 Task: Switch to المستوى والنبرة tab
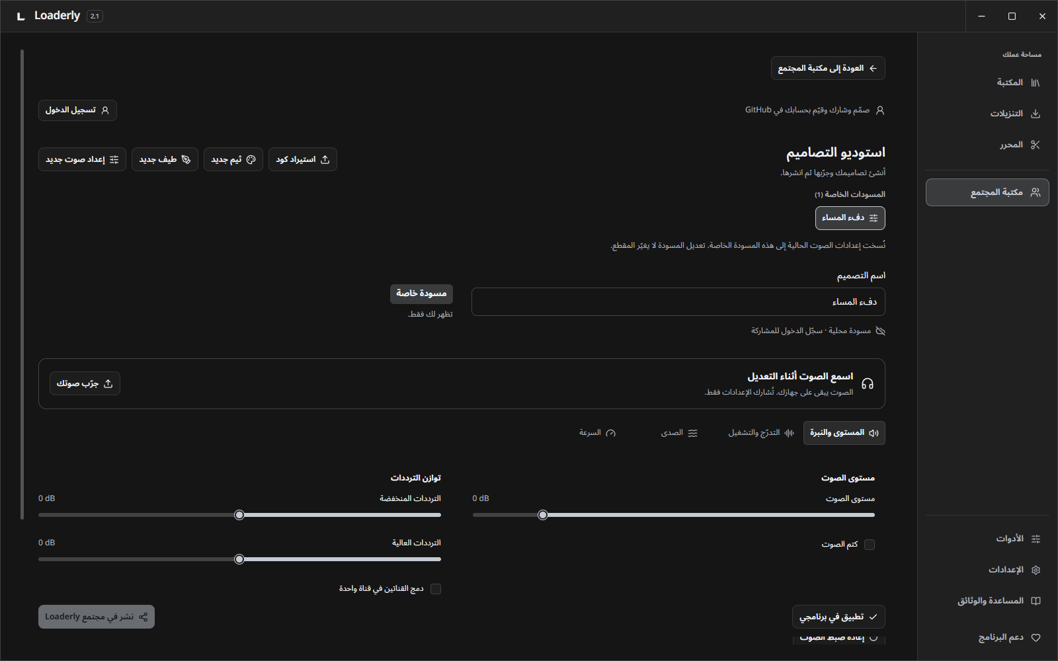(x=844, y=433)
